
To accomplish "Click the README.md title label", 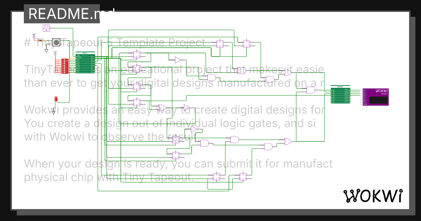I will pyautogui.click(x=62, y=14).
